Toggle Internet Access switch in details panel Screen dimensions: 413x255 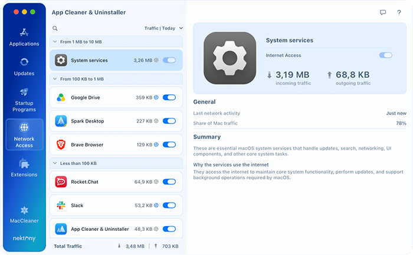(x=386, y=55)
